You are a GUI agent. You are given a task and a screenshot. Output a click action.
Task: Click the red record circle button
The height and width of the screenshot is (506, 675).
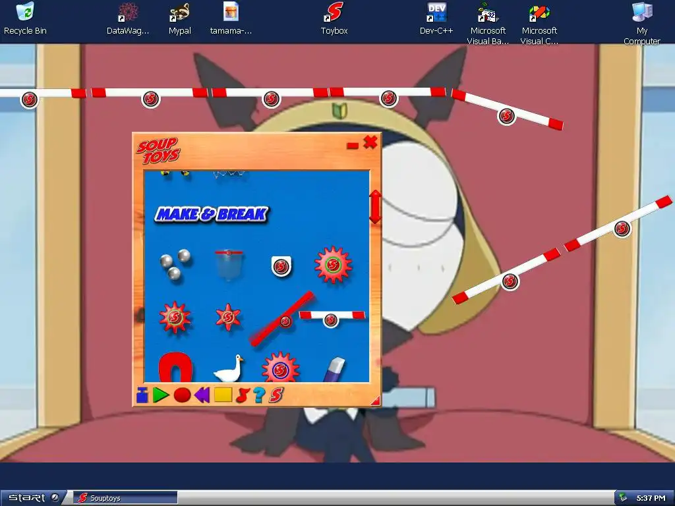pos(182,395)
